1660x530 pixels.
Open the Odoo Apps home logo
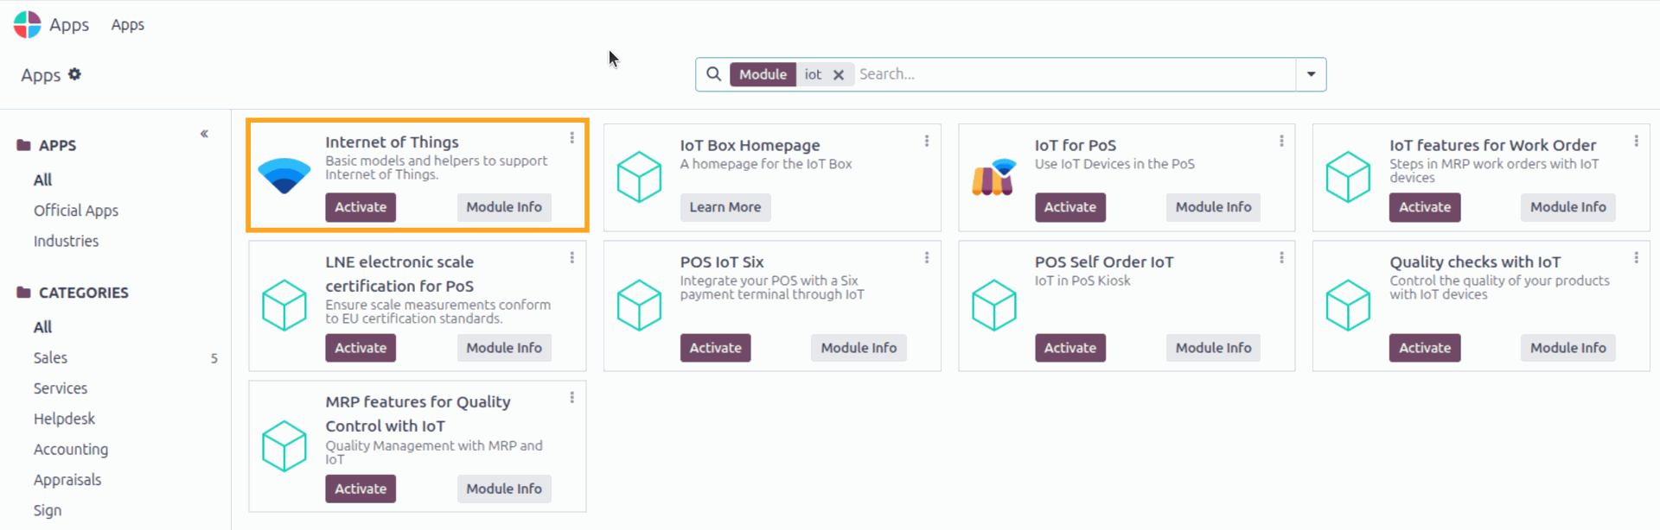click(28, 24)
